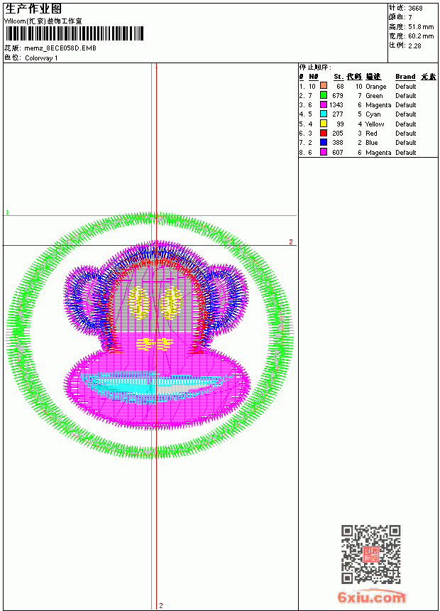Select the last Magenta swatch with 607 stitches
Image resolution: width=440 pixels, height=611 pixels.
pyautogui.click(x=323, y=152)
